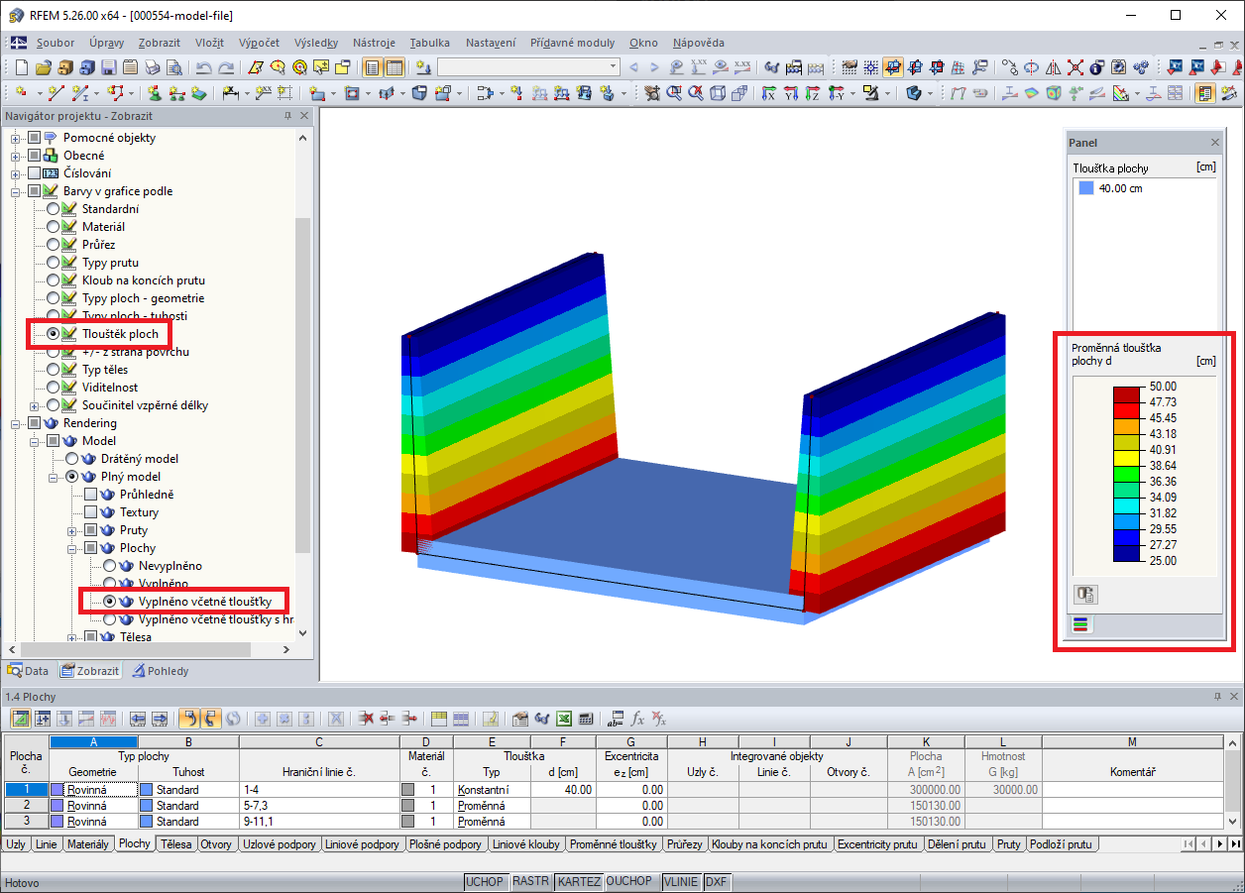The height and width of the screenshot is (893, 1245).
Task: Expand the Pomocné objekty tree node
Action: [x=16, y=138]
